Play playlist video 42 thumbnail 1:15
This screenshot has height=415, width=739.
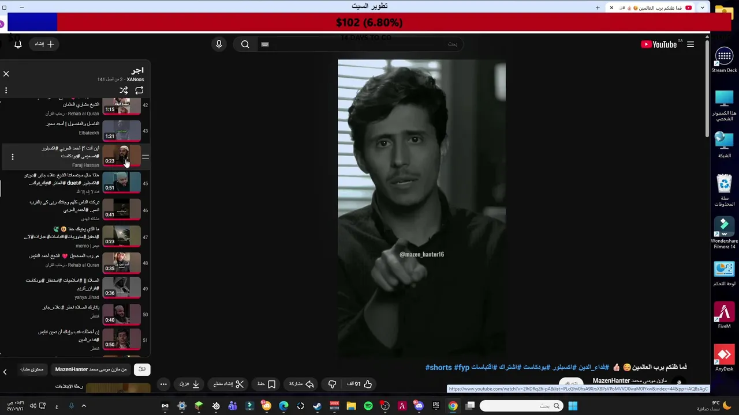point(122,106)
